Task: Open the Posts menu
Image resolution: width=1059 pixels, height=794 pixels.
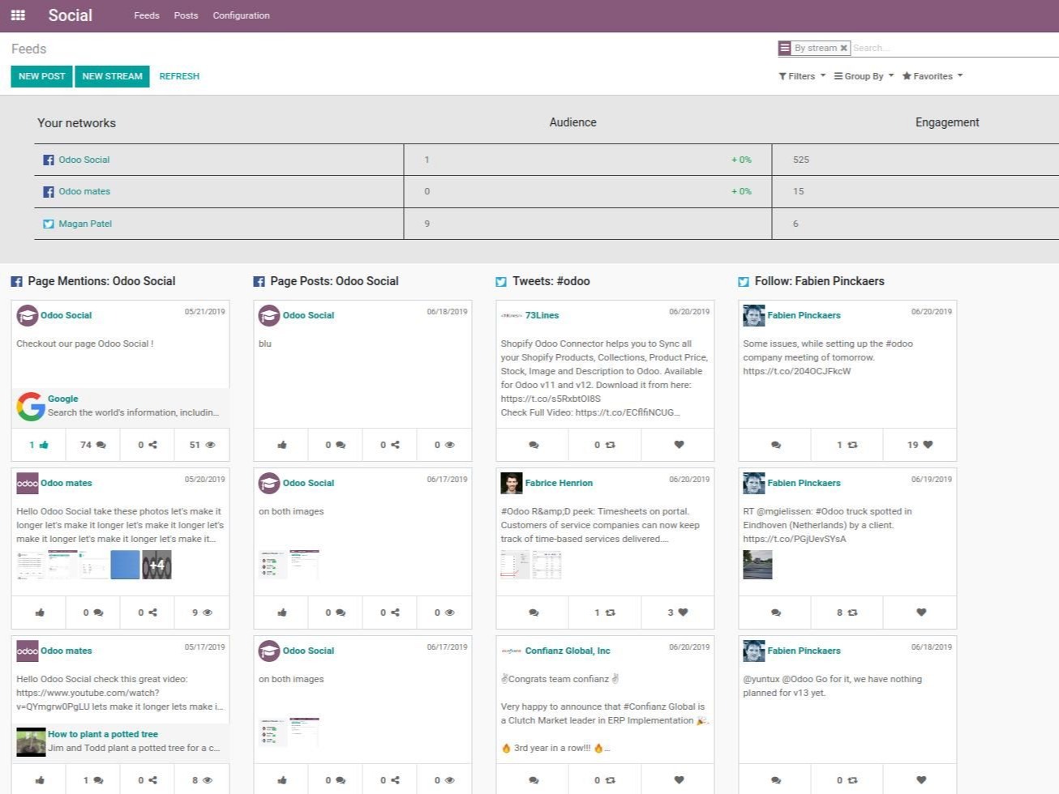Action: [x=186, y=15]
